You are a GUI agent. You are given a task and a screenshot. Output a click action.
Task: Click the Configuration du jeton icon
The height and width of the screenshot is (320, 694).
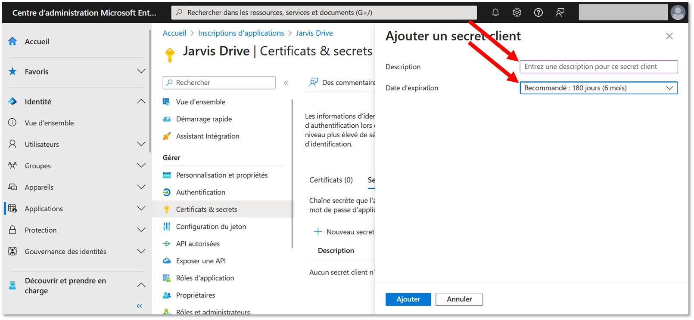pyautogui.click(x=167, y=227)
